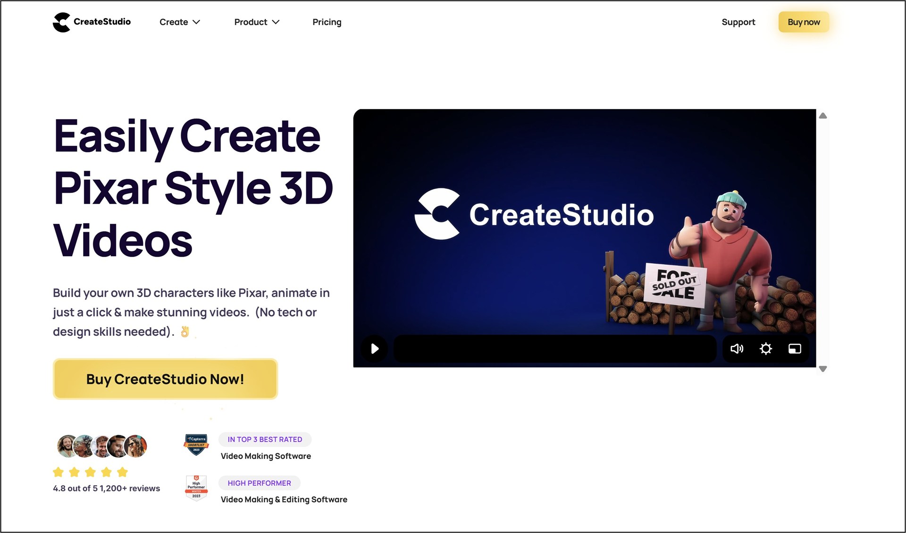This screenshot has height=533, width=906.
Task: Open the Pricing page
Action: click(327, 22)
